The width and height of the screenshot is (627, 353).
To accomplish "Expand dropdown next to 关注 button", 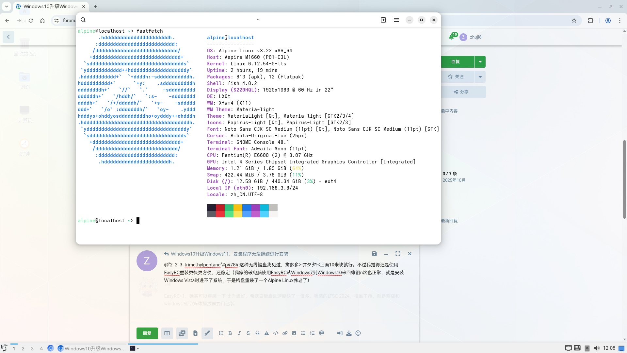I will (480, 76).
